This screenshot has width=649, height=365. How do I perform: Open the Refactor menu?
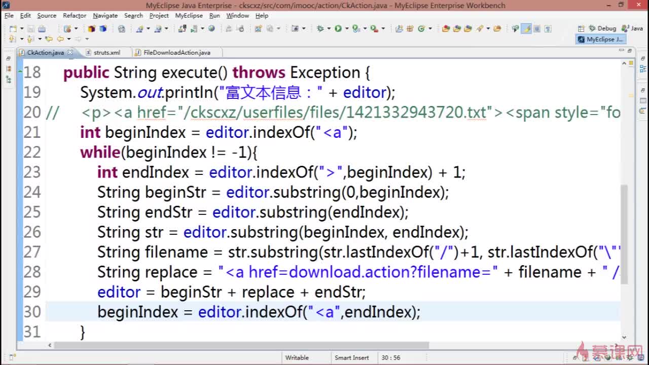point(75,16)
